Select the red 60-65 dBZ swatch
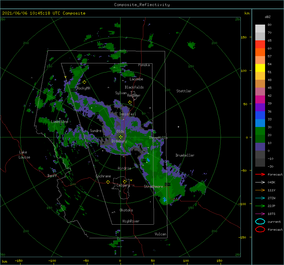 tap(260, 44)
